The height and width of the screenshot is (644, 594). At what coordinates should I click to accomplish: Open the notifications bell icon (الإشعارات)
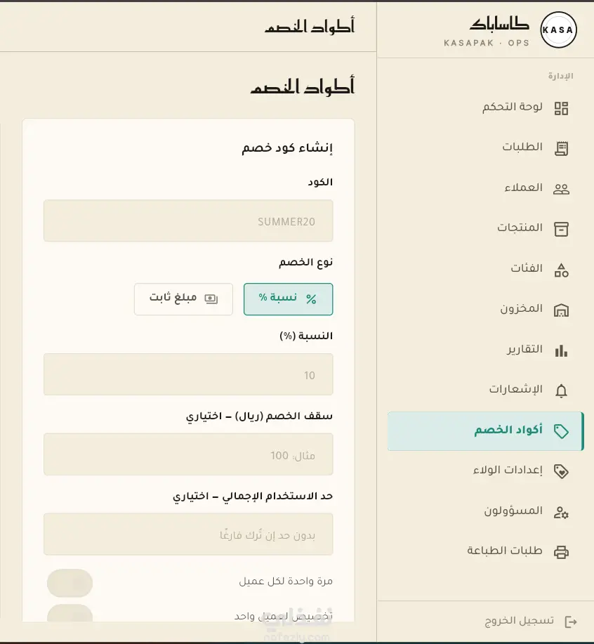pos(561,390)
